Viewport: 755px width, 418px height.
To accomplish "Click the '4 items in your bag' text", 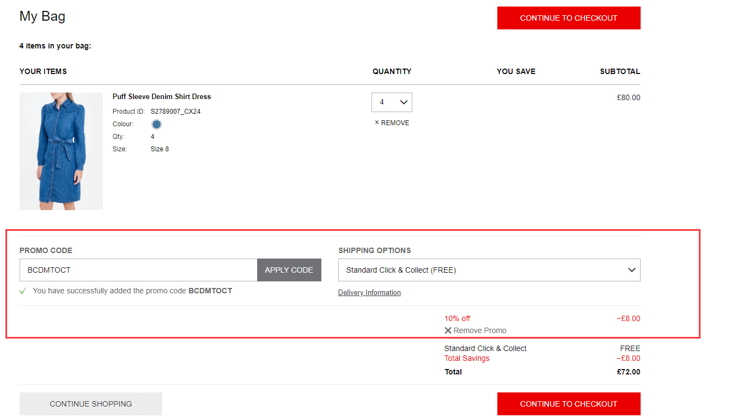I will tap(55, 46).
